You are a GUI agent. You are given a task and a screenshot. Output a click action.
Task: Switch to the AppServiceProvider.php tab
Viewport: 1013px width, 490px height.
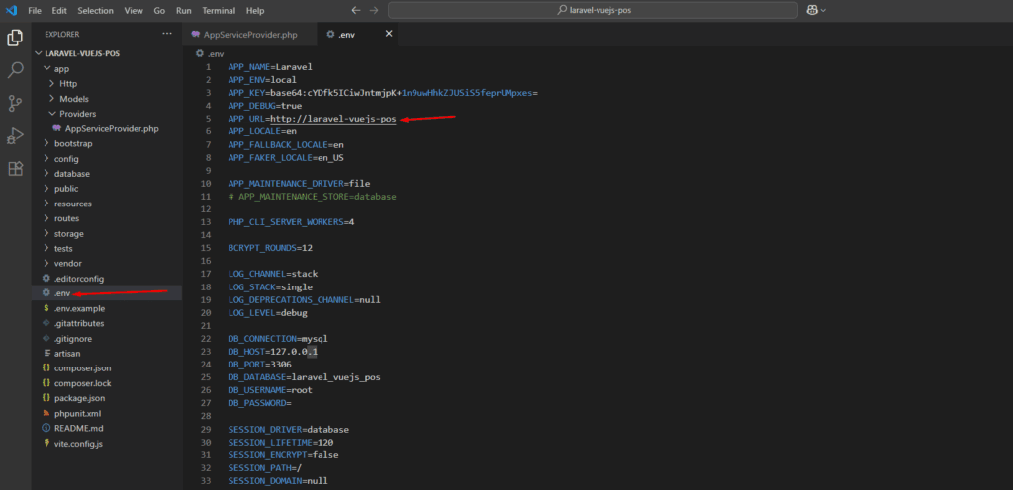pos(249,35)
